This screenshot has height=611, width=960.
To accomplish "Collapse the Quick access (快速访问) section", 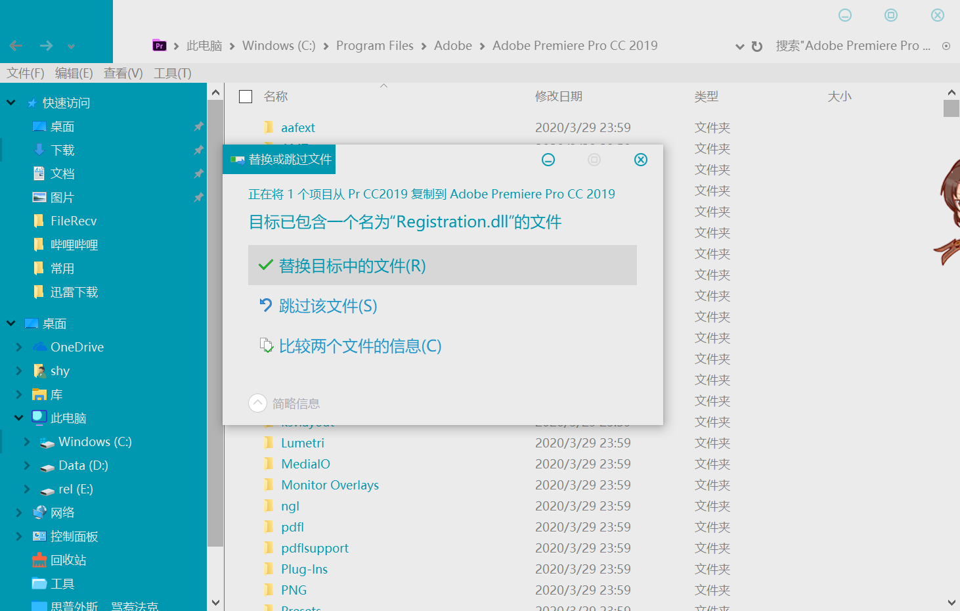I will pyautogui.click(x=11, y=102).
